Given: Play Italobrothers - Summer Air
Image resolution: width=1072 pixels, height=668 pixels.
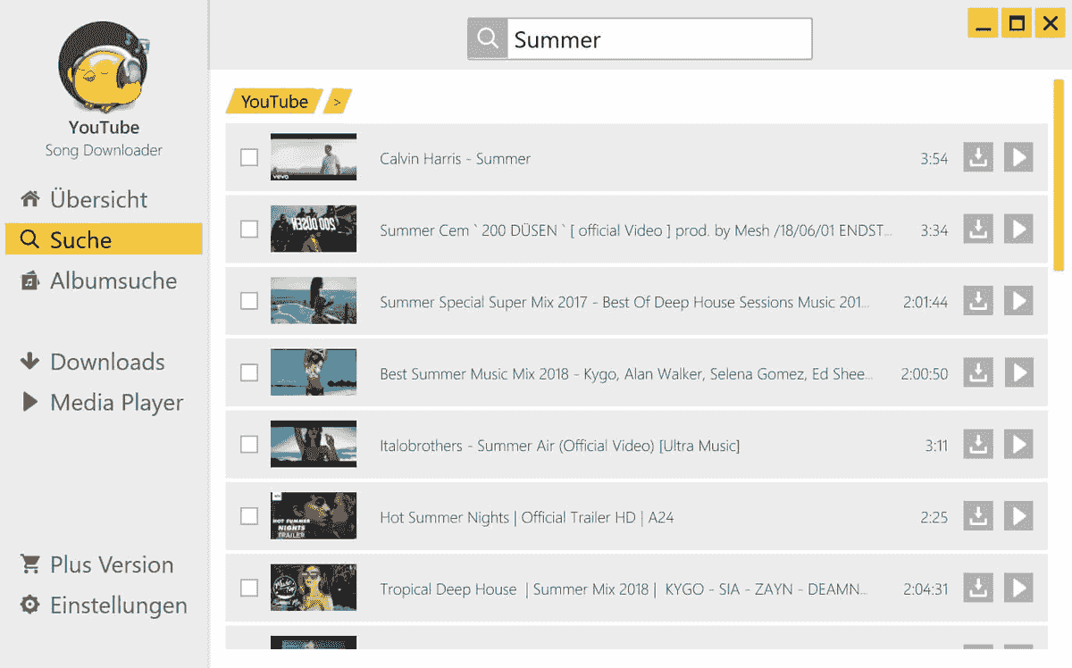Looking at the screenshot, I should (1018, 444).
